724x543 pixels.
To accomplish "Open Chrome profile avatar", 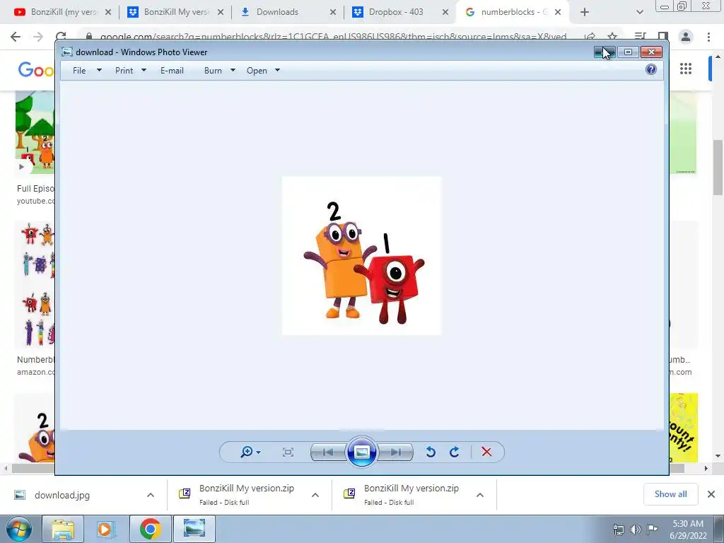I will point(686,37).
